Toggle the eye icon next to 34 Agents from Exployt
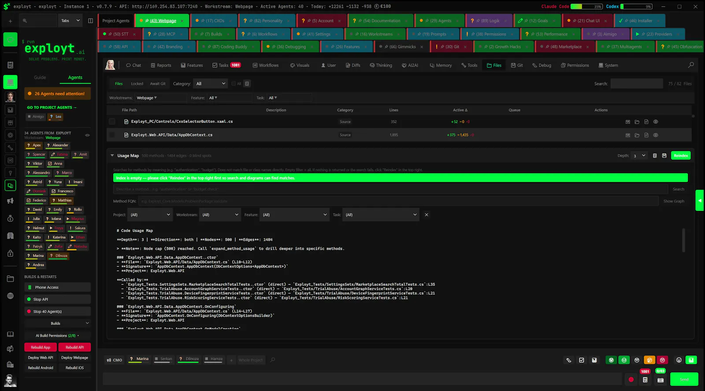This screenshot has width=705, height=391. pos(87,135)
